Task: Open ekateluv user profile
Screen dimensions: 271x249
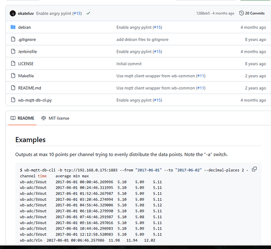Action: coord(26,13)
